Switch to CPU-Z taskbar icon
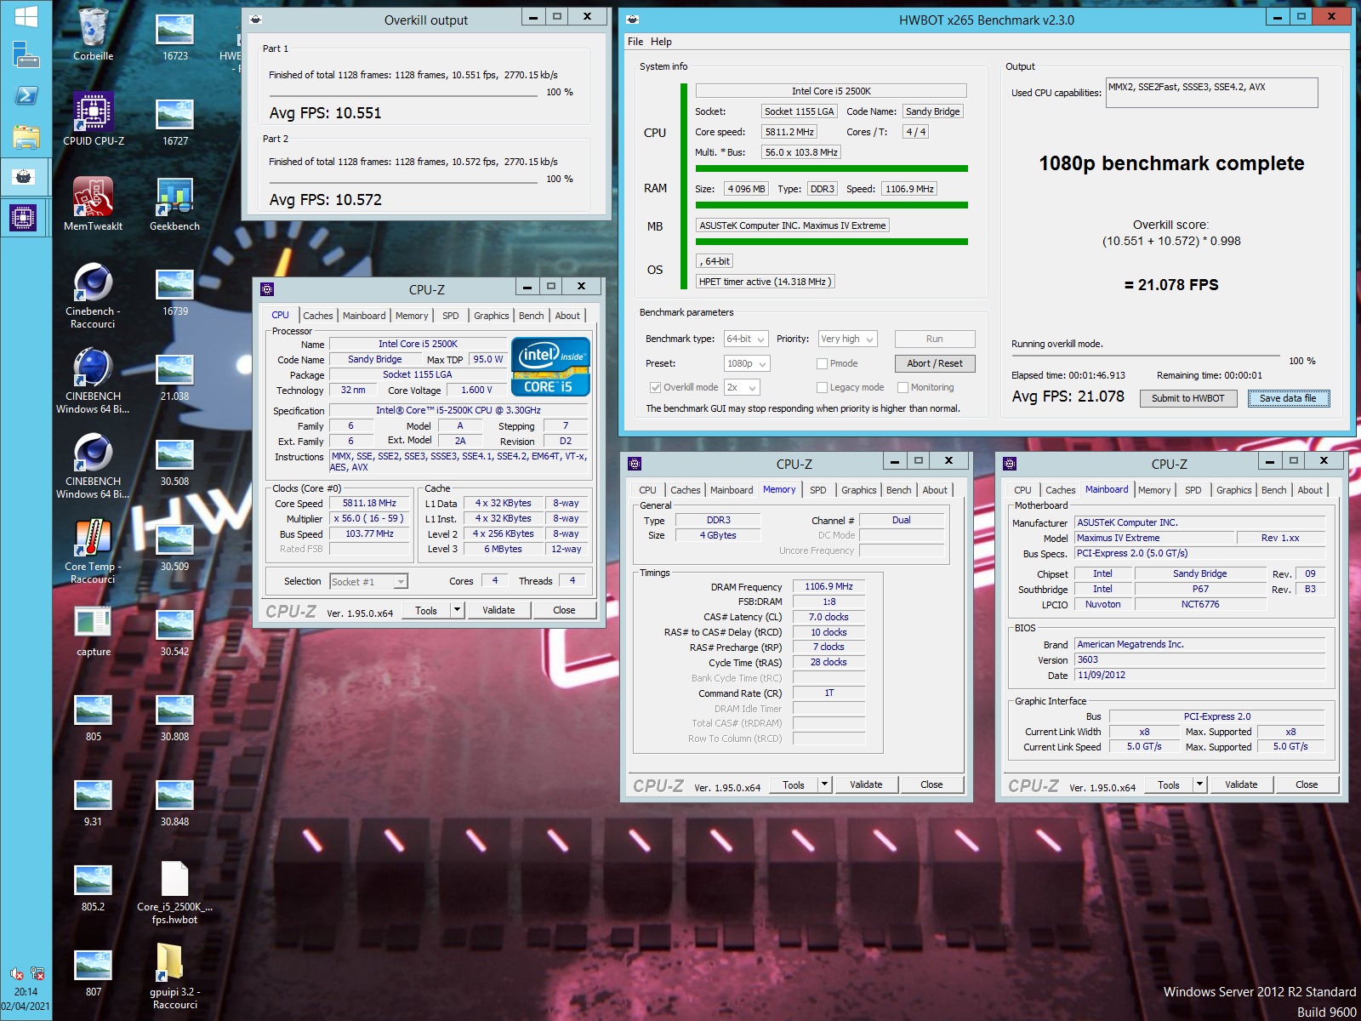The image size is (1361, 1021). tap(26, 219)
